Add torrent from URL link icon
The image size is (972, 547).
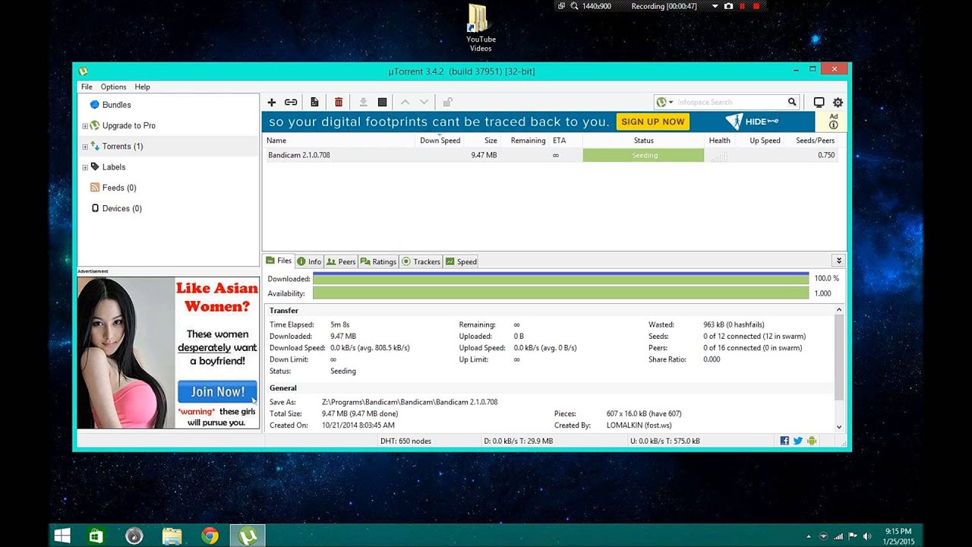pos(291,102)
